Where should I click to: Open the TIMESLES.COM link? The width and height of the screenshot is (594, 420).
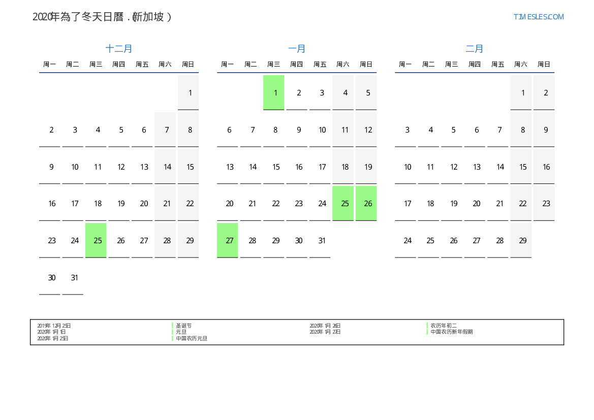(x=538, y=17)
